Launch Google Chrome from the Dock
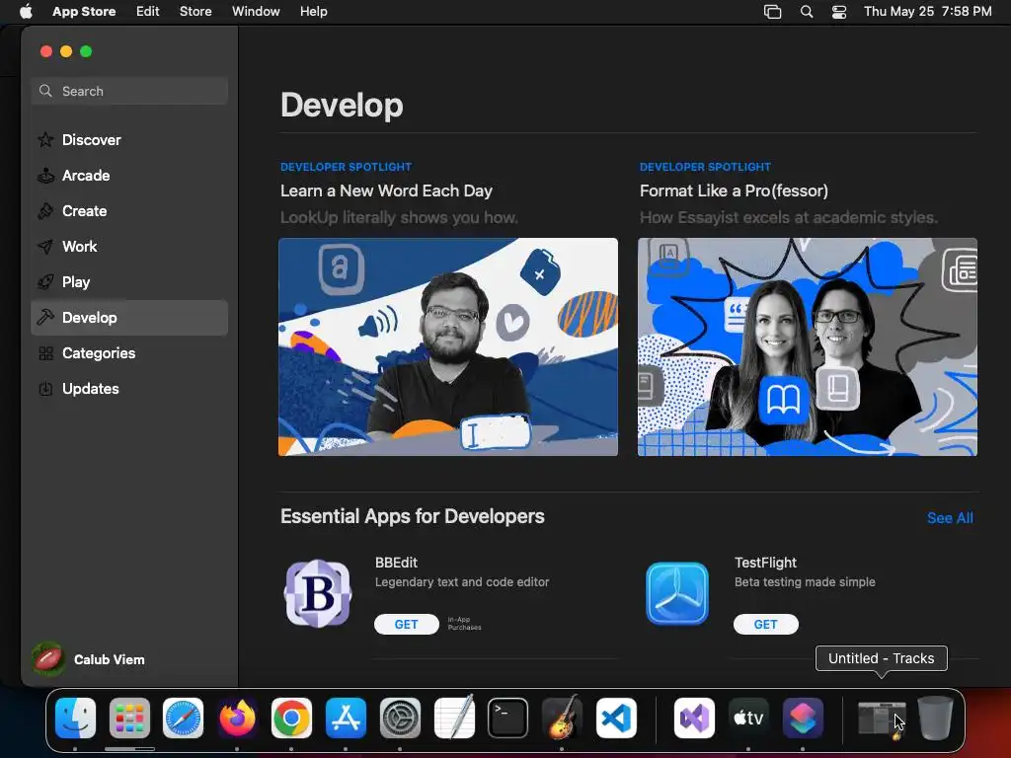The height and width of the screenshot is (758, 1011). click(291, 719)
